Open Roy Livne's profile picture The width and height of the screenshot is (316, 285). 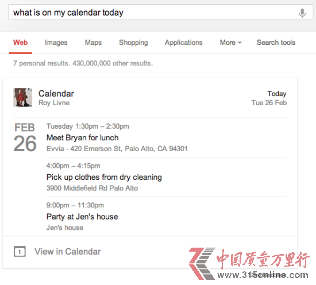22,97
